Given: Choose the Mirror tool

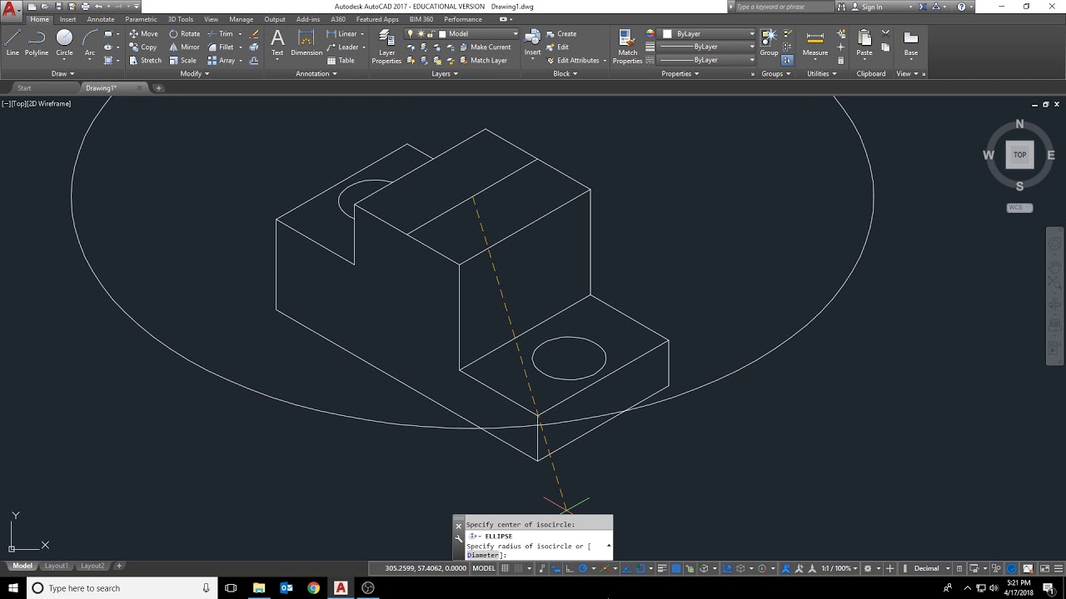Looking at the screenshot, I should click(x=185, y=47).
